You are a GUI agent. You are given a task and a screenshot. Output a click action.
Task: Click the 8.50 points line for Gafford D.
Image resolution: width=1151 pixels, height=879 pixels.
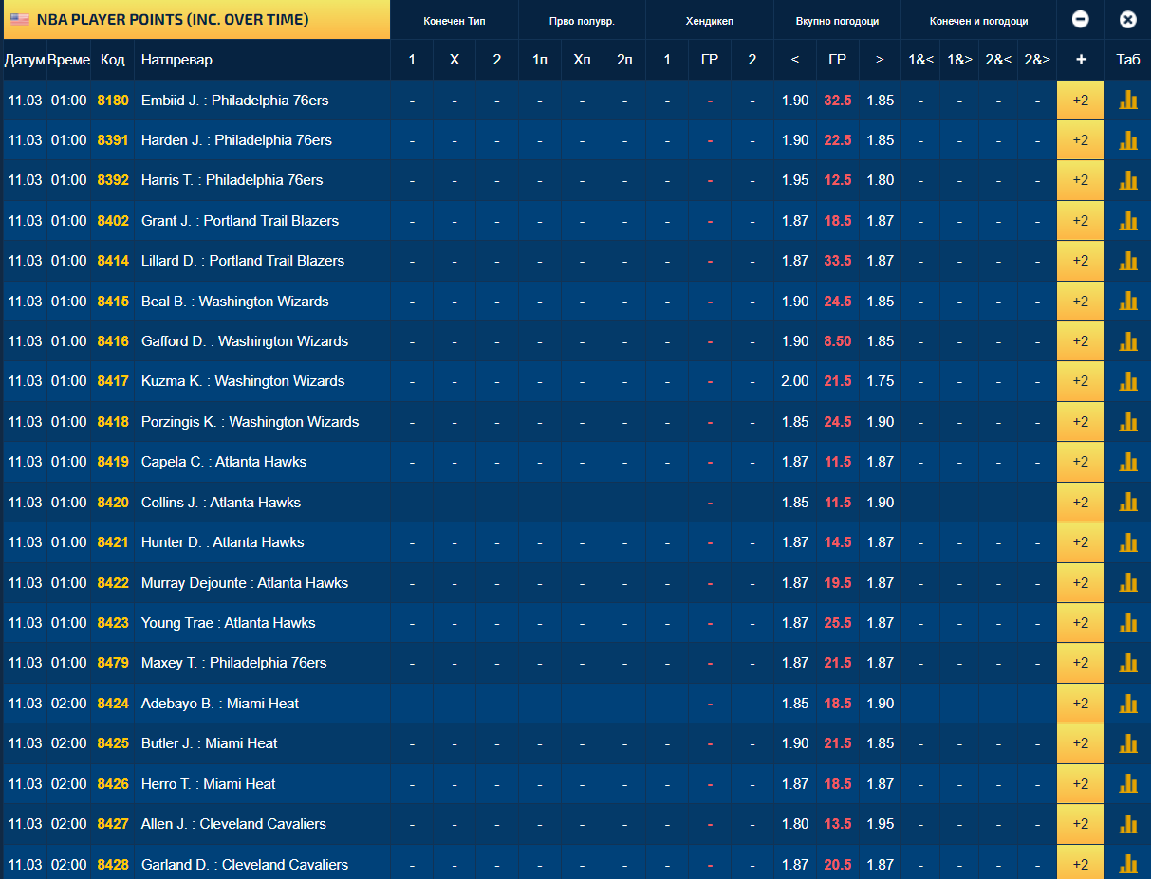click(838, 341)
